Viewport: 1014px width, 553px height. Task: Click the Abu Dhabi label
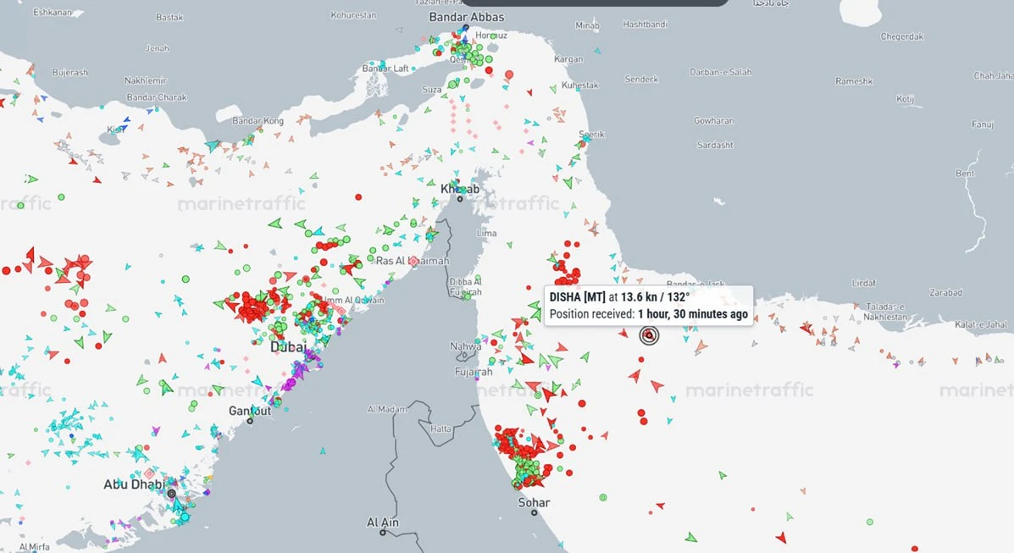(x=134, y=484)
